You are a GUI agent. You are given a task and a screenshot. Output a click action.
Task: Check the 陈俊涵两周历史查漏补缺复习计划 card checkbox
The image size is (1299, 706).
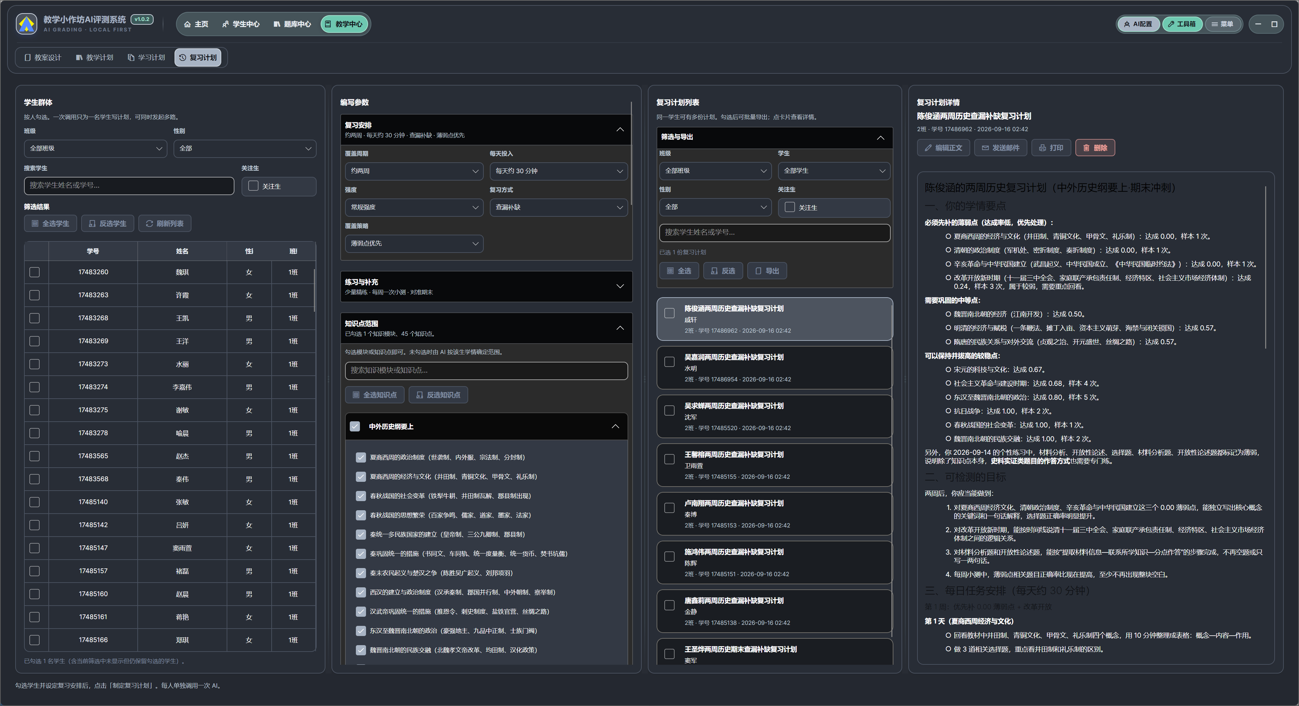[669, 313]
